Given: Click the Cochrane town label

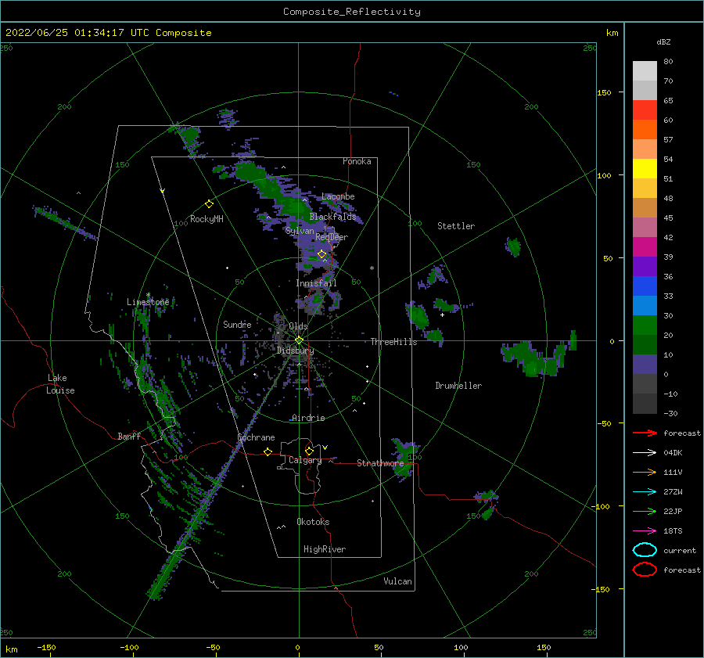Looking at the screenshot, I should point(256,437).
